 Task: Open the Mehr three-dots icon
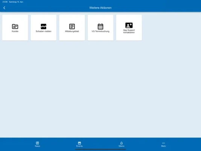pos(163,143)
